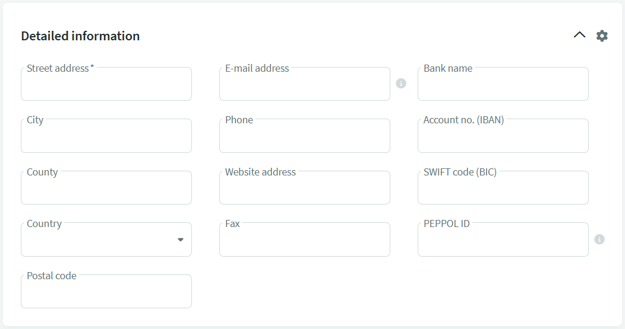Click the info icon beside E-mail address
This screenshot has height=329, width=625.
point(401,84)
